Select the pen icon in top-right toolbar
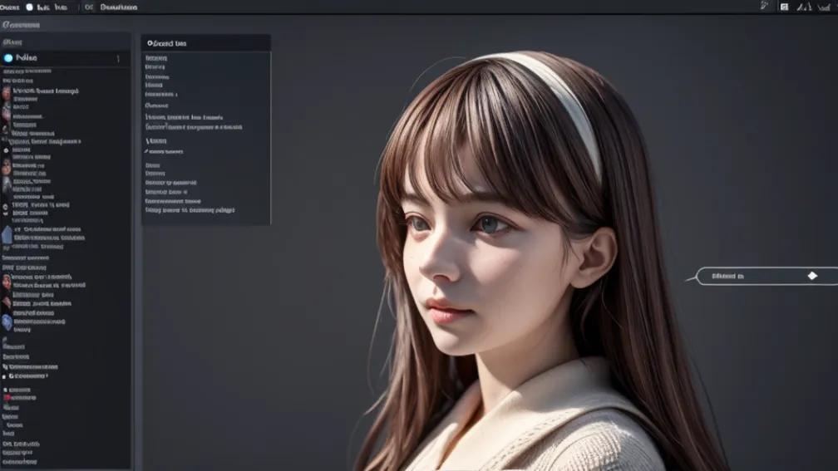838x471 pixels. point(764,6)
